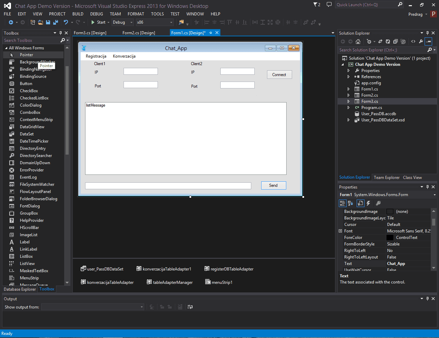Click Registracija menu on the Chat_App form
The height and width of the screenshot is (338, 439).
[x=96, y=56]
